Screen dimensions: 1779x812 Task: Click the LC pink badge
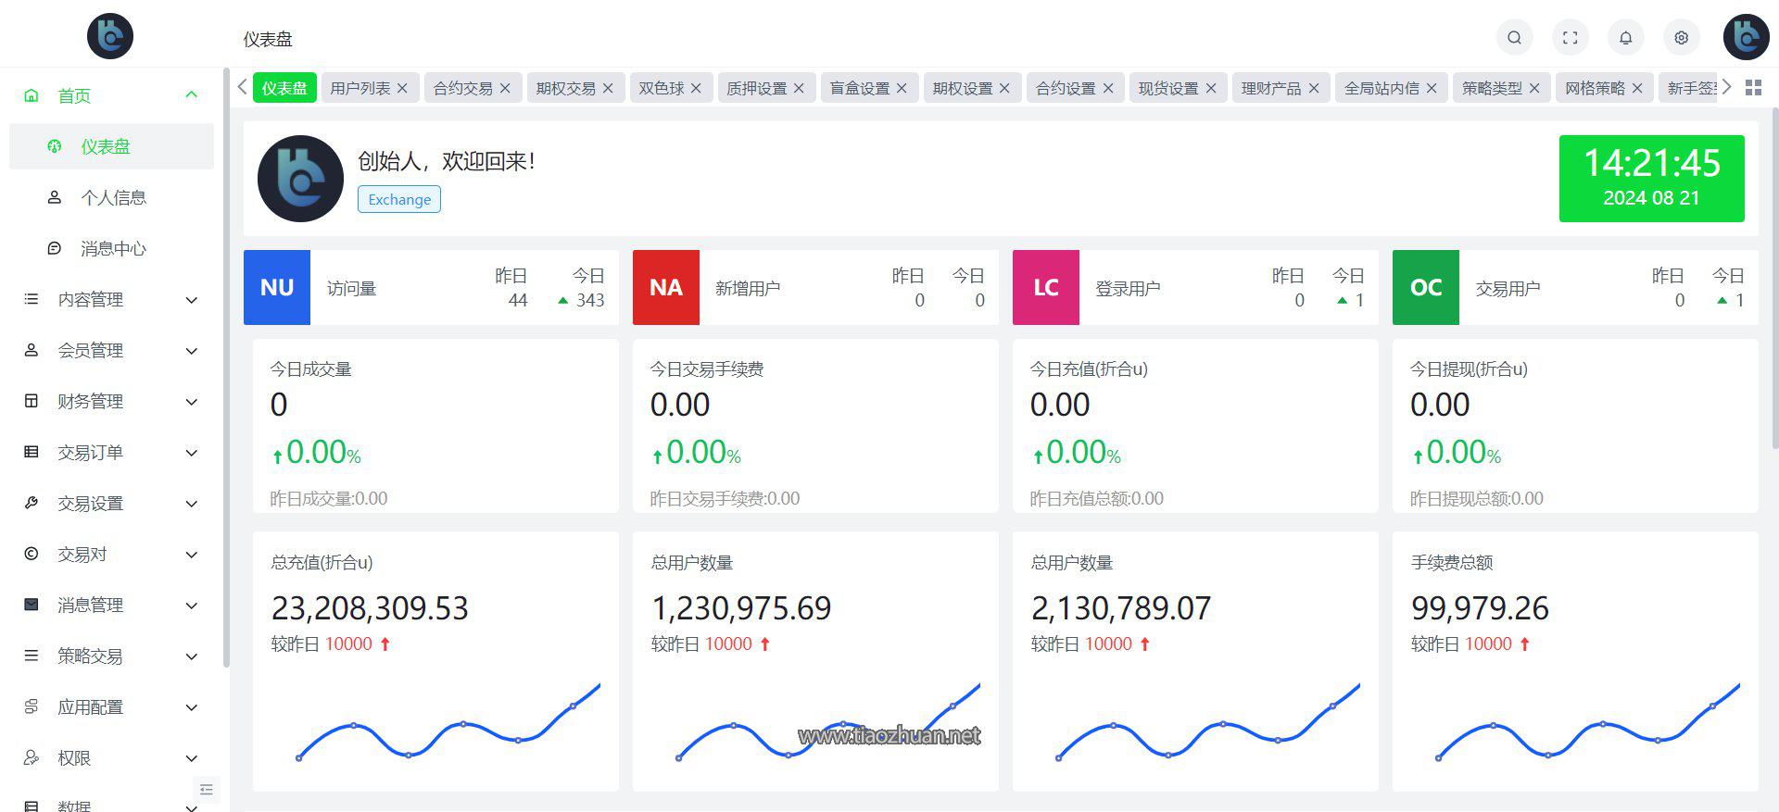pyautogui.click(x=1046, y=287)
